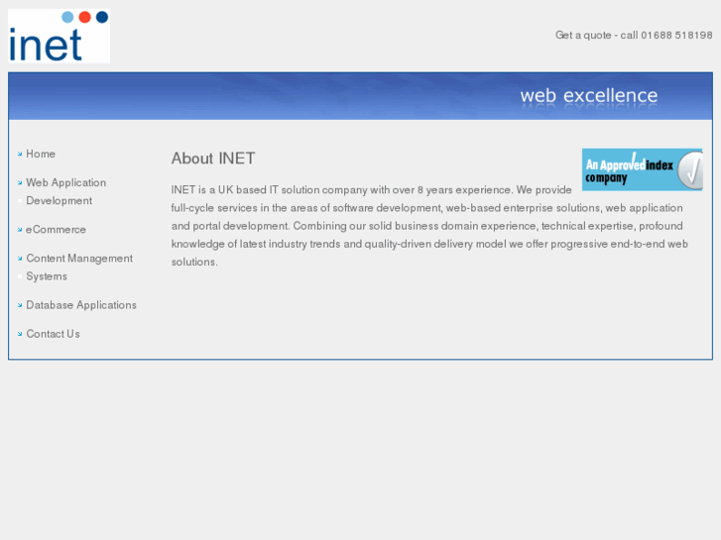Open Database Applications page
The width and height of the screenshot is (721, 540).
(x=81, y=305)
